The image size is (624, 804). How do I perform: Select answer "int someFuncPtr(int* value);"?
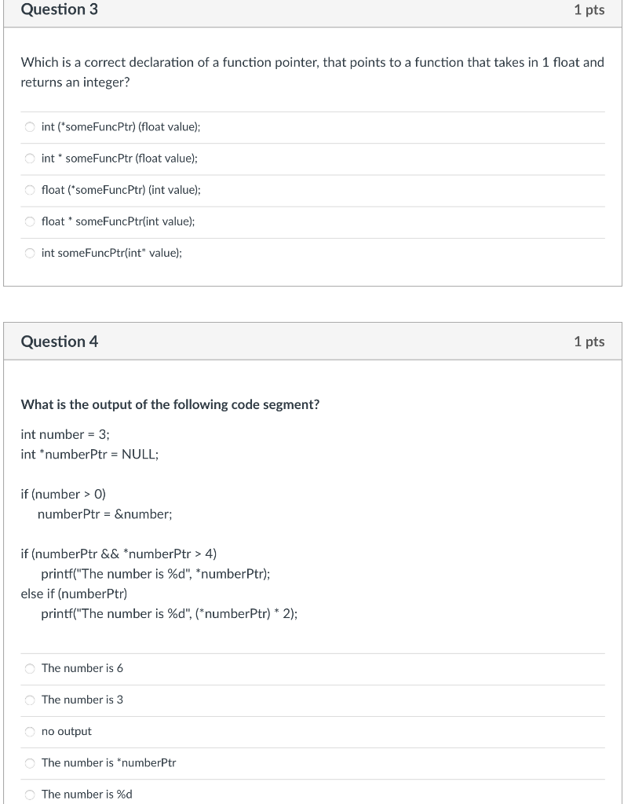click(x=30, y=252)
